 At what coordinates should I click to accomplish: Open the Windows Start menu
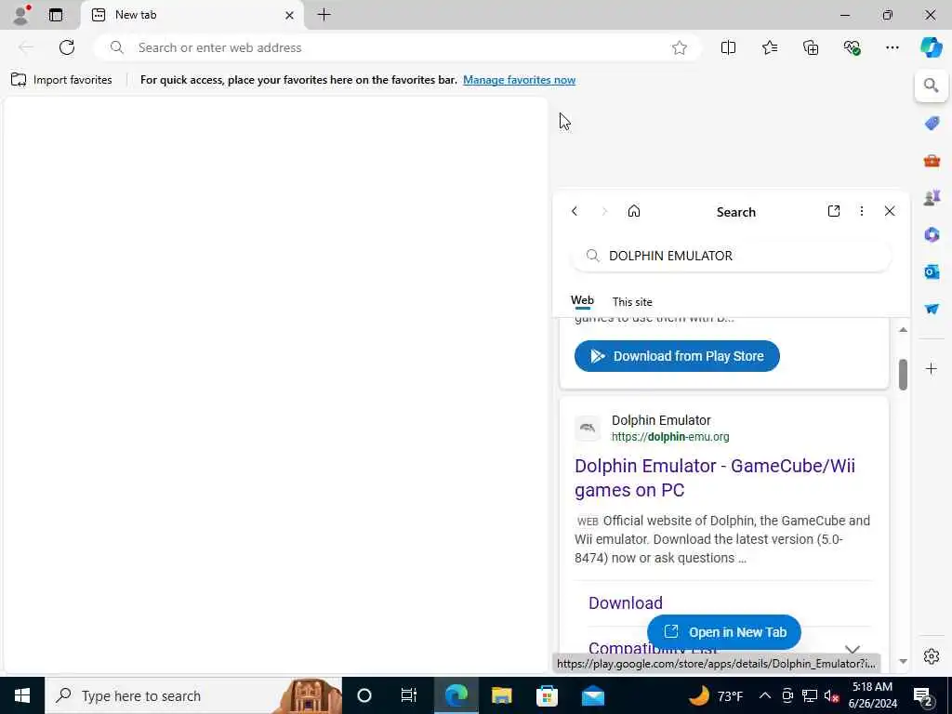click(x=22, y=695)
